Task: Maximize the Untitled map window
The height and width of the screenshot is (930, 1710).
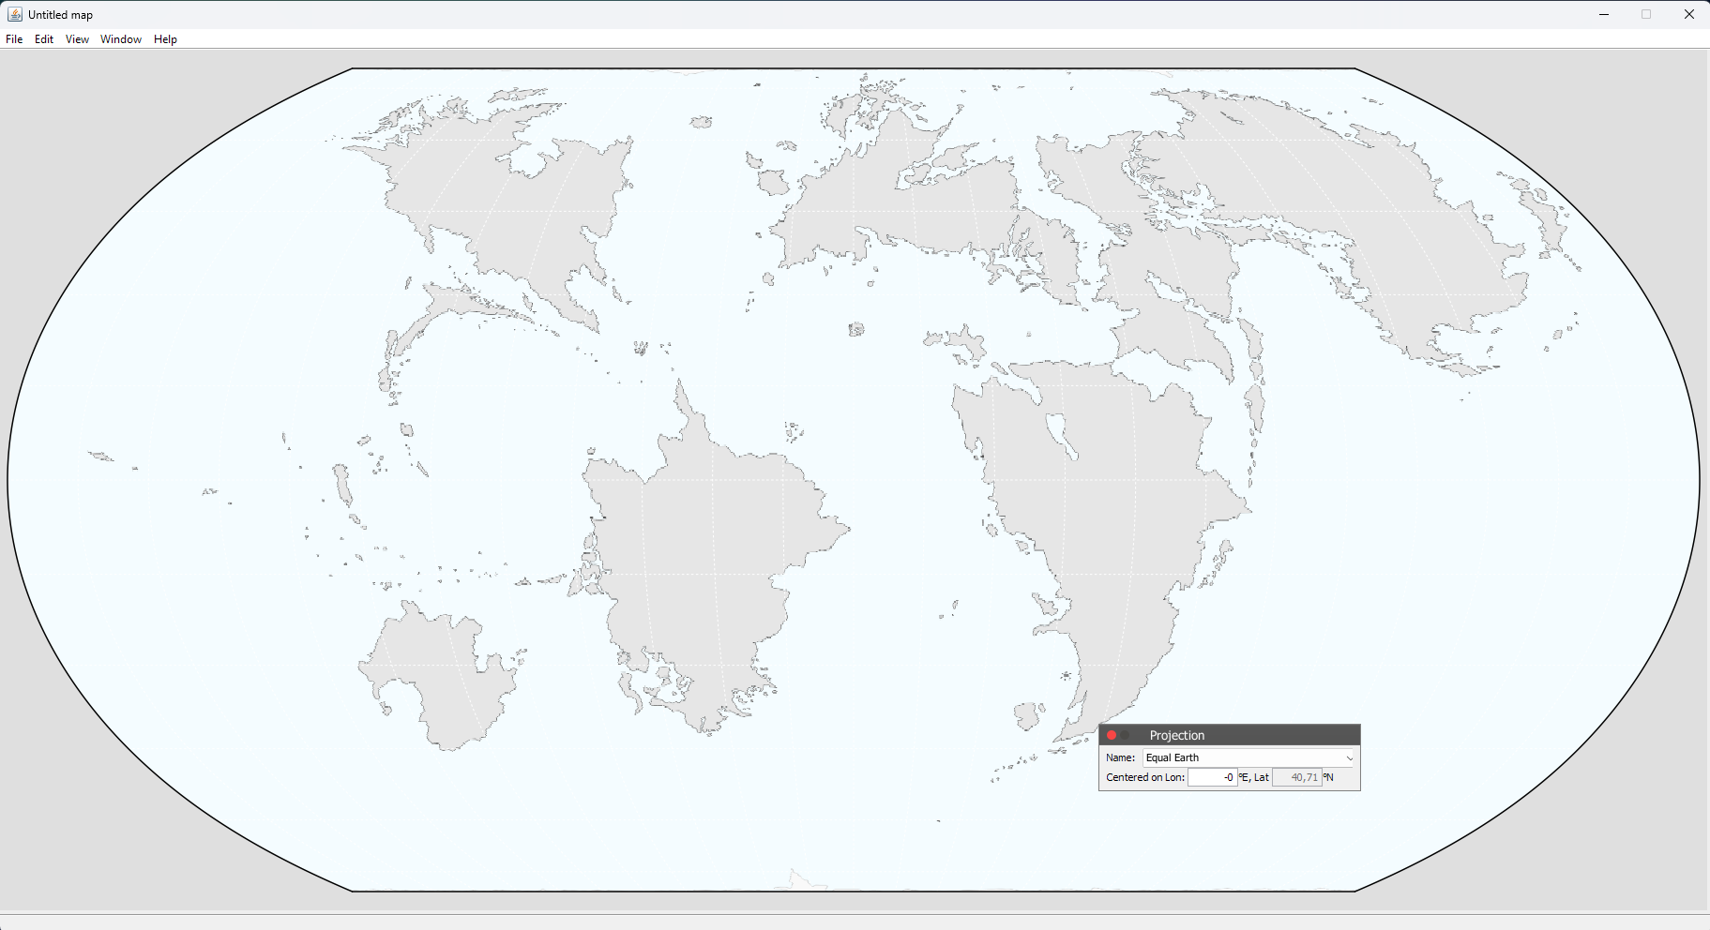Action: (1646, 14)
